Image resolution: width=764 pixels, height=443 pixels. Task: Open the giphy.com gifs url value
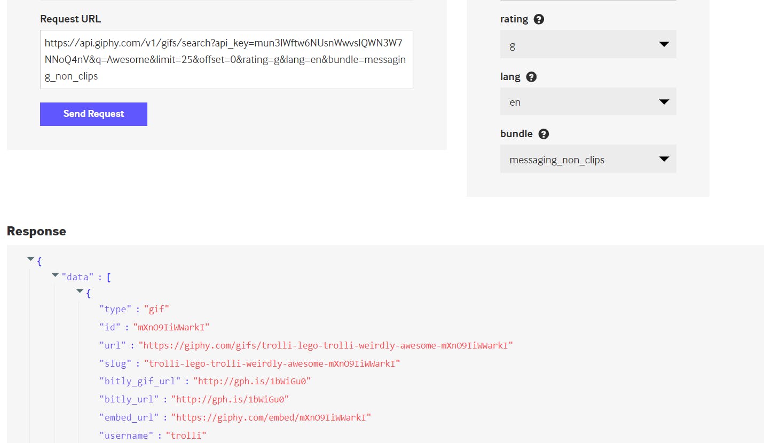325,345
